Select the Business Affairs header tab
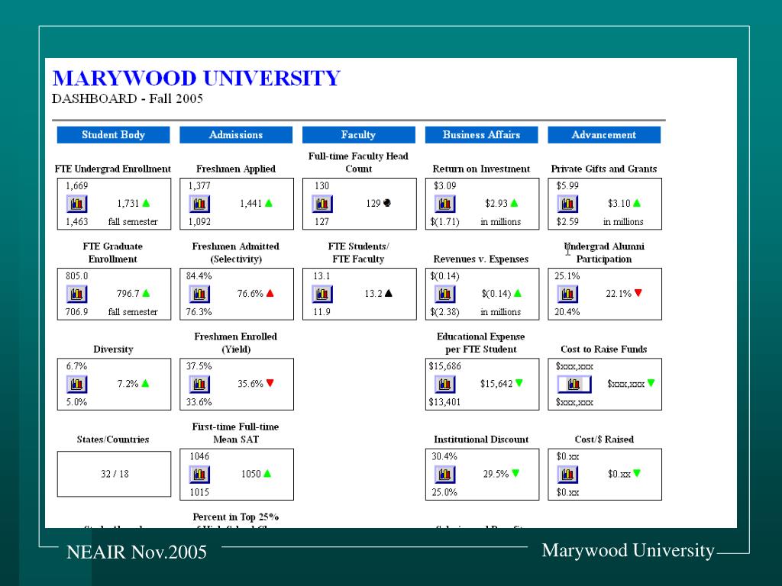This screenshot has width=782, height=586. pos(481,135)
